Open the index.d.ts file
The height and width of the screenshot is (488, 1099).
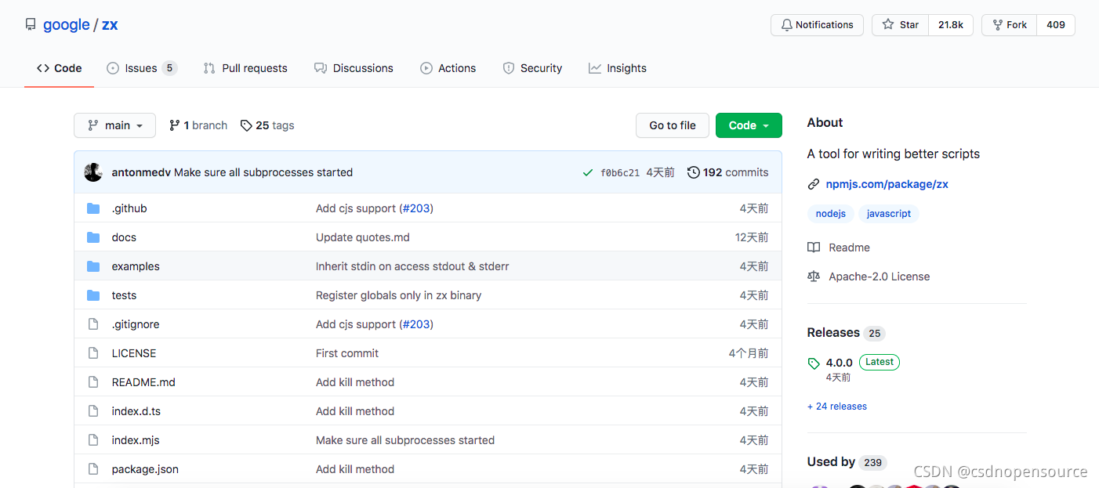tap(136, 411)
